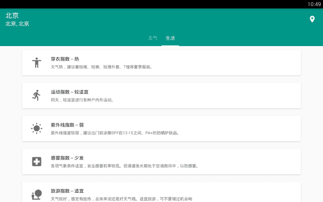
Task: Select the 生活 tab
Action: tap(170, 38)
